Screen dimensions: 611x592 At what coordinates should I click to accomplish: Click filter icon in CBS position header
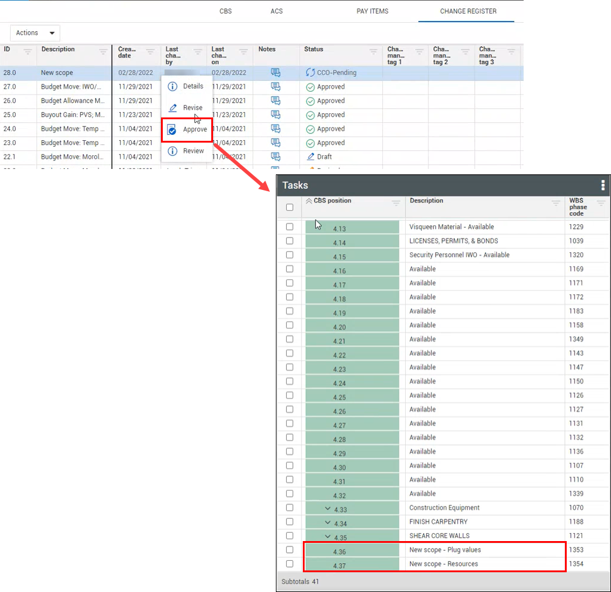point(396,204)
